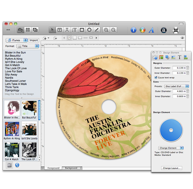Viewport: 193px width, 189px height.
Task: Open the text T inspector tab
Action: (180, 57)
